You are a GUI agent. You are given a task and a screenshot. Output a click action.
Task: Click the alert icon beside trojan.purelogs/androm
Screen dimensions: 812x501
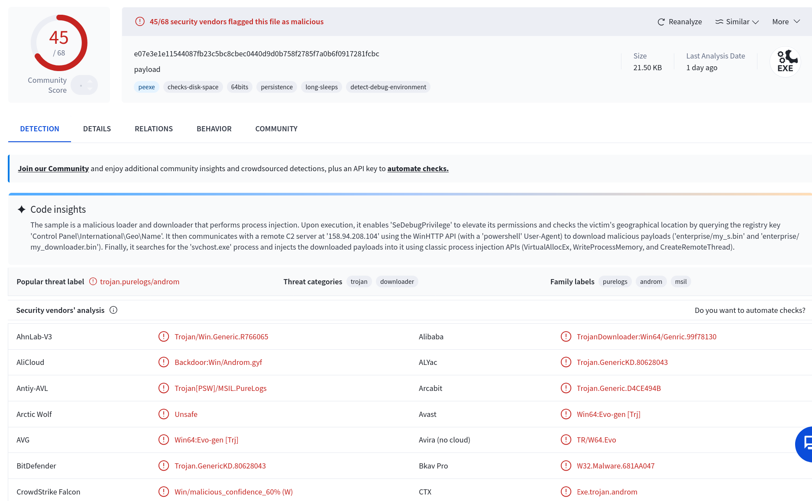point(93,281)
